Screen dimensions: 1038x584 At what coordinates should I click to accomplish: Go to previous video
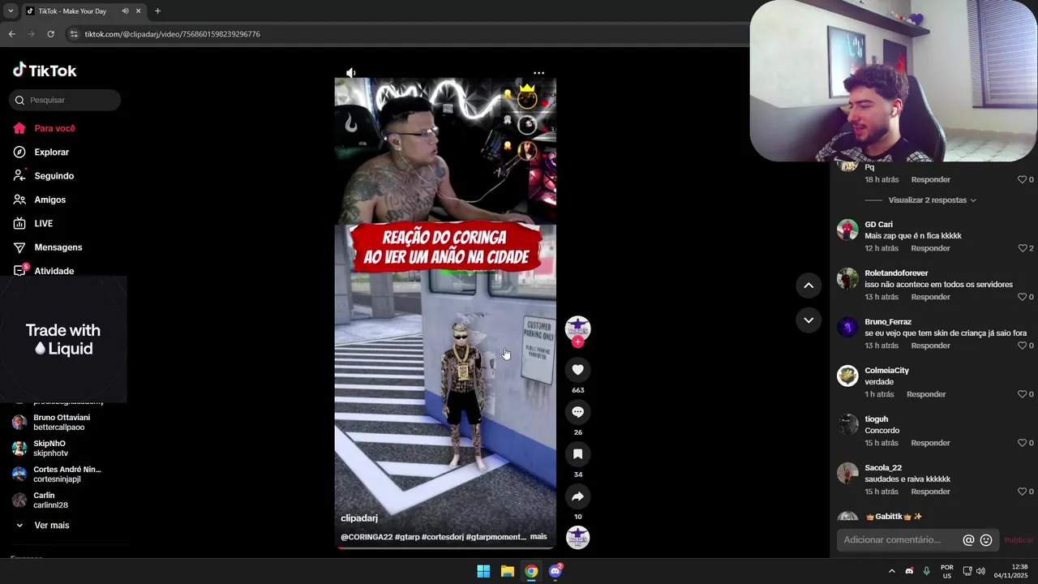pos(809,286)
